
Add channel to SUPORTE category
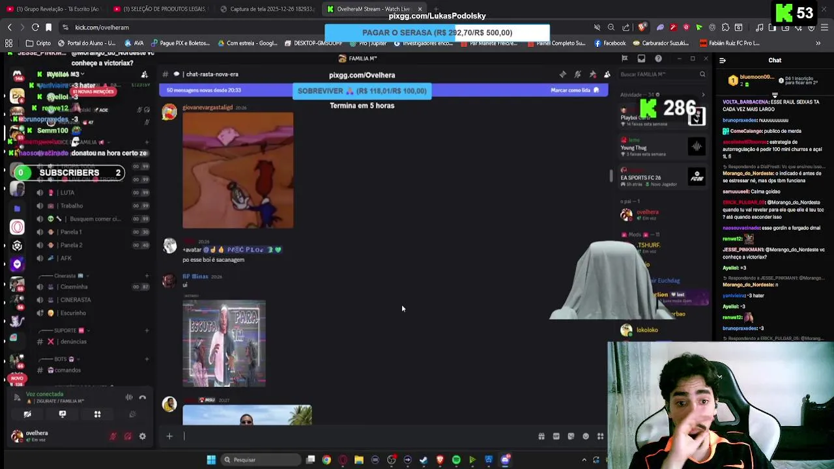[147, 330]
